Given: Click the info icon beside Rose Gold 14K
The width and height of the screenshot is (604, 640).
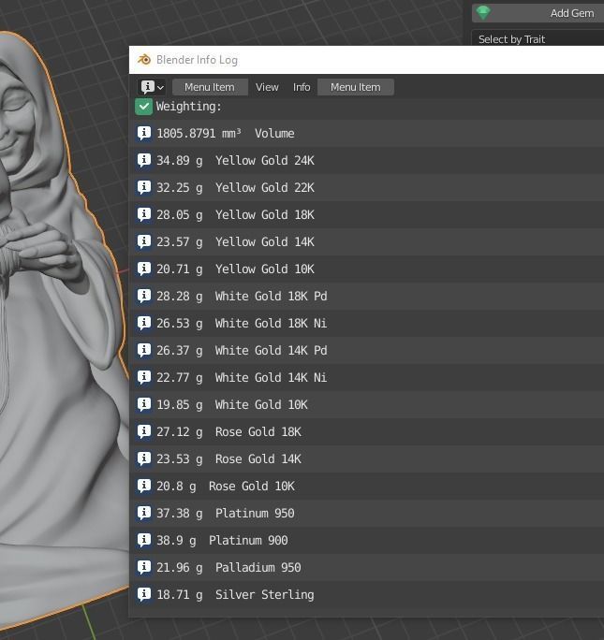Looking at the screenshot, I should click(144, 459).
